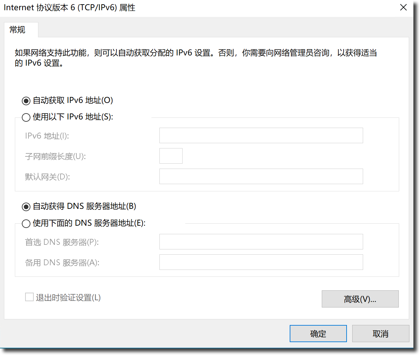The image size is (420, 355).
Task: Click the 子网前缀长度(U) label text
Action: tap(55, 156)
